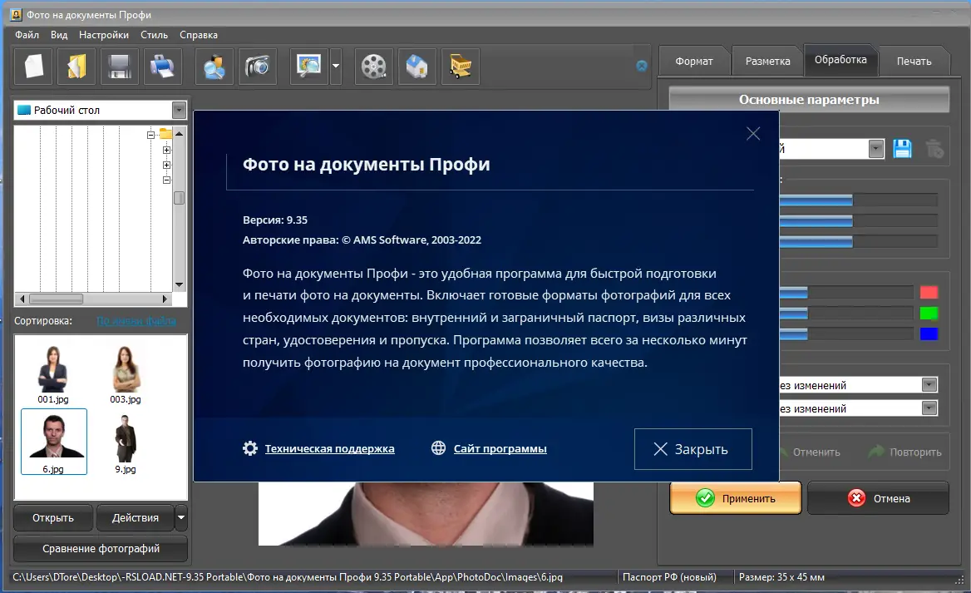Expand the arrow next to 'Действия'

180,517
